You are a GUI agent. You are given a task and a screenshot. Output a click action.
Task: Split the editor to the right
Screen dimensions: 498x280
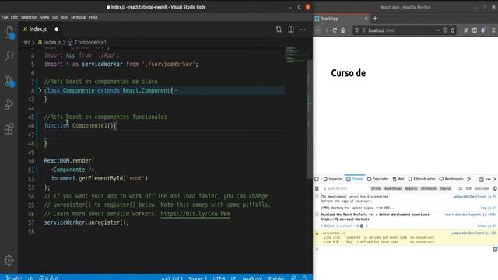291,30
